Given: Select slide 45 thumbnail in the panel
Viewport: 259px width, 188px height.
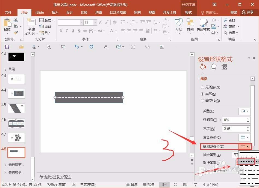Looking at the screenshot, I should click(x=16, y=108).
